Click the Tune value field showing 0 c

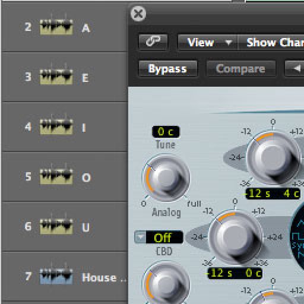pyautogui.click(x=166, y=132)
